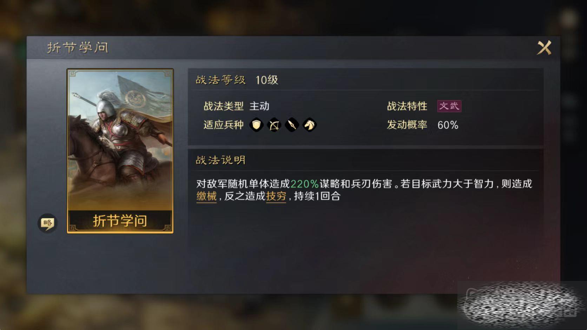The height and width of the screenshot is (330, 587).
Task: Tap the 战法特性 label
Action: point(407,106)
